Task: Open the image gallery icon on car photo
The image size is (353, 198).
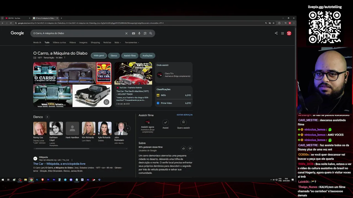Action: tap(106, 102)
